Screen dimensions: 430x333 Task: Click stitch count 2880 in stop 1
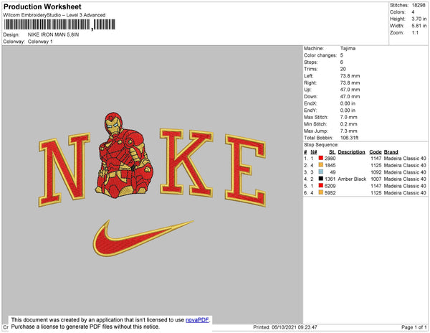coord(330,159)
